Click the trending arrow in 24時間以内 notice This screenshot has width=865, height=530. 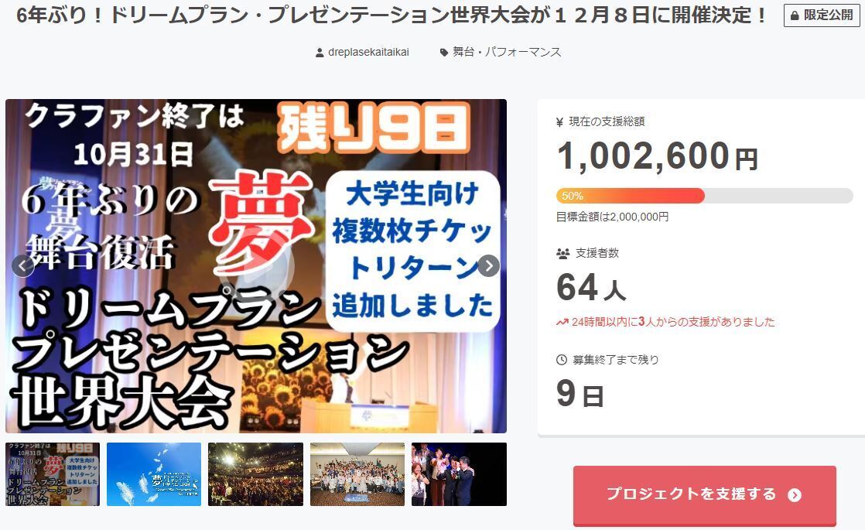562,322
